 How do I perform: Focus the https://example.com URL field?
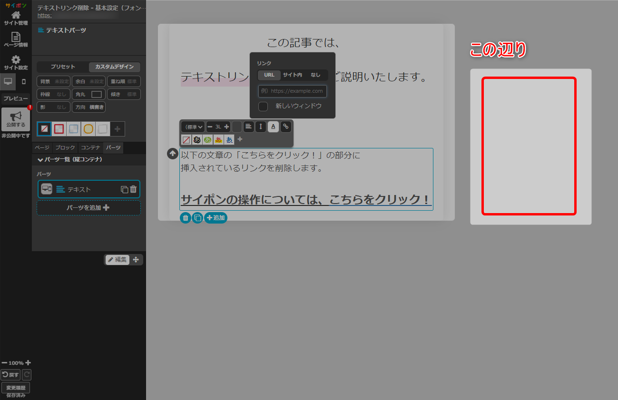click(x=293, y=91)
